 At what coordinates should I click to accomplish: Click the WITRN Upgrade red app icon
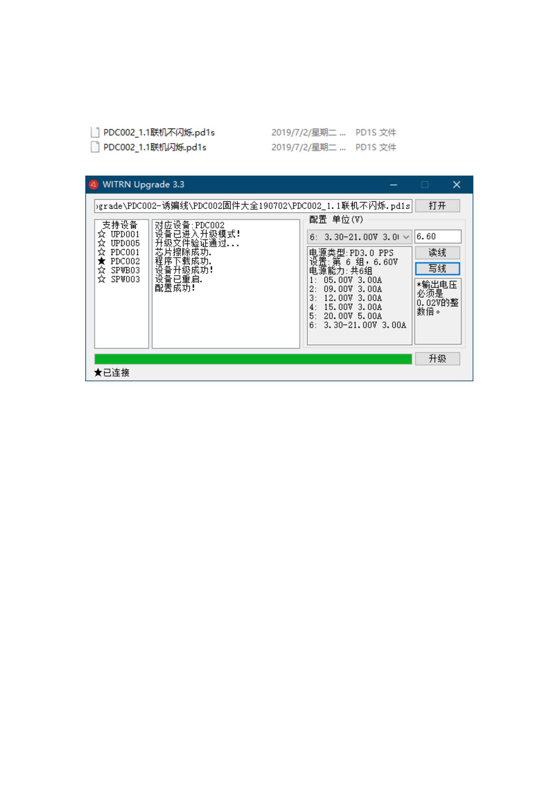pyautogui.click(x=94, y=185)
